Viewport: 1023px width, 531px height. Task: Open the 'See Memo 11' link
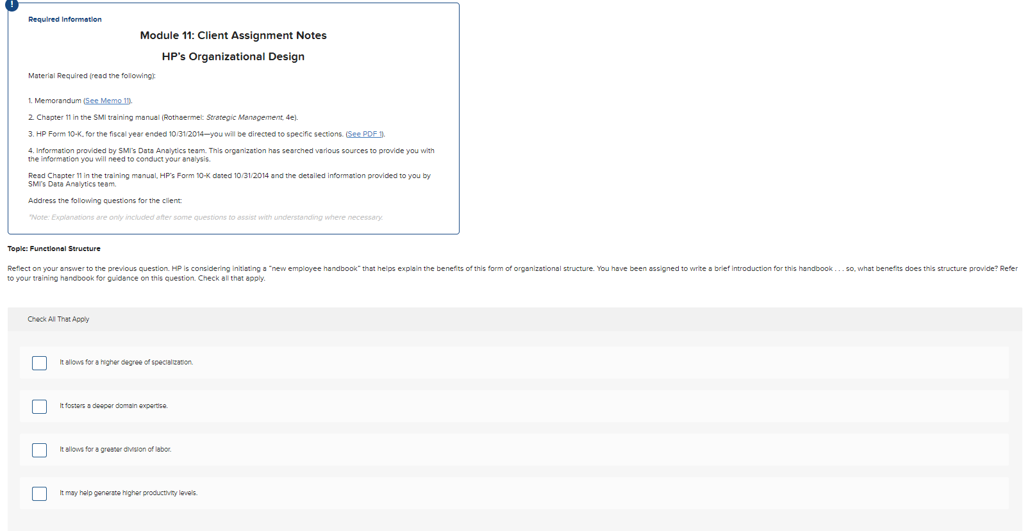[x=108, y=101]
